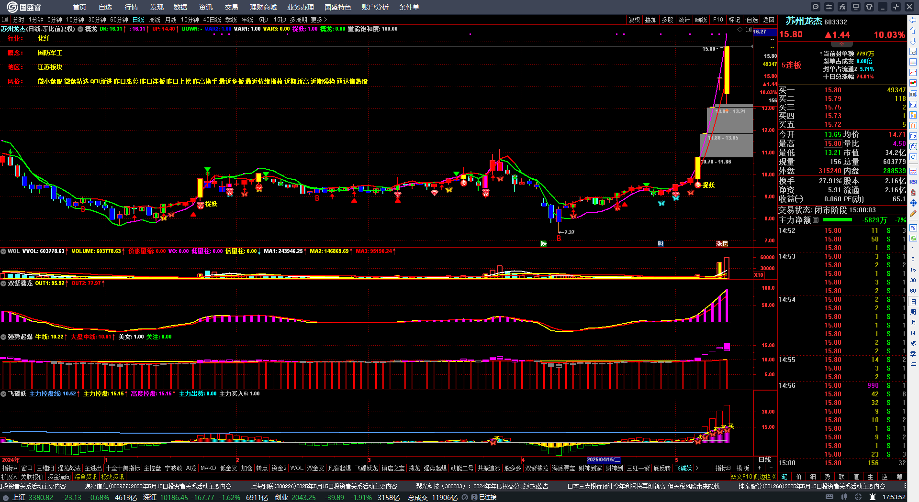Open the multi-window icon in right sidebar

pos(913,94)
